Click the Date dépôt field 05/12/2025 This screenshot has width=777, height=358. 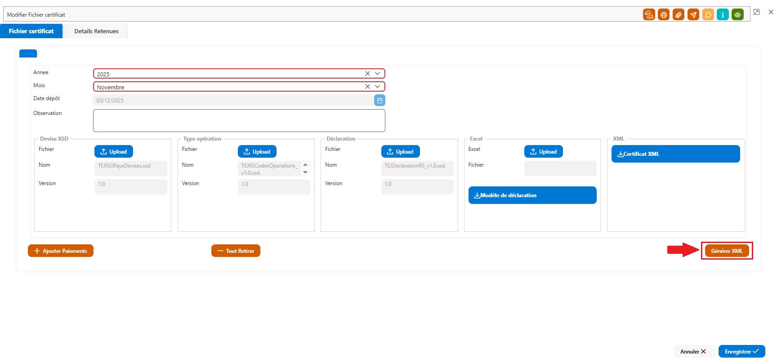[x=233, y=100]
